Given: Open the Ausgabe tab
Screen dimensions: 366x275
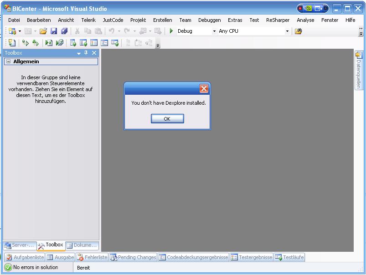Looking at the screenshot, I should click(x=61, y=257).
